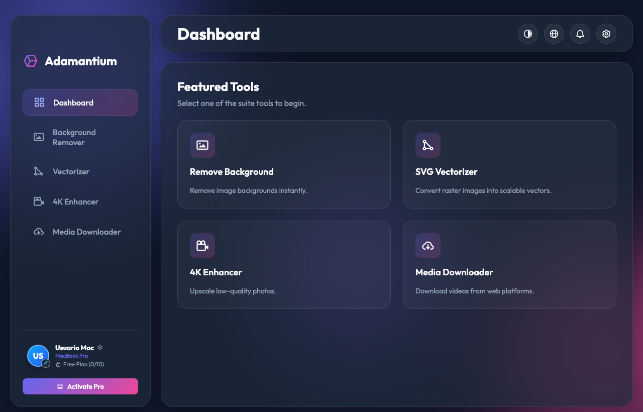Image resolution: width=643 pixels, height=412 pixels.
Task: Click the Adamantium hexagon logo icon
Action: coord(31,61)
